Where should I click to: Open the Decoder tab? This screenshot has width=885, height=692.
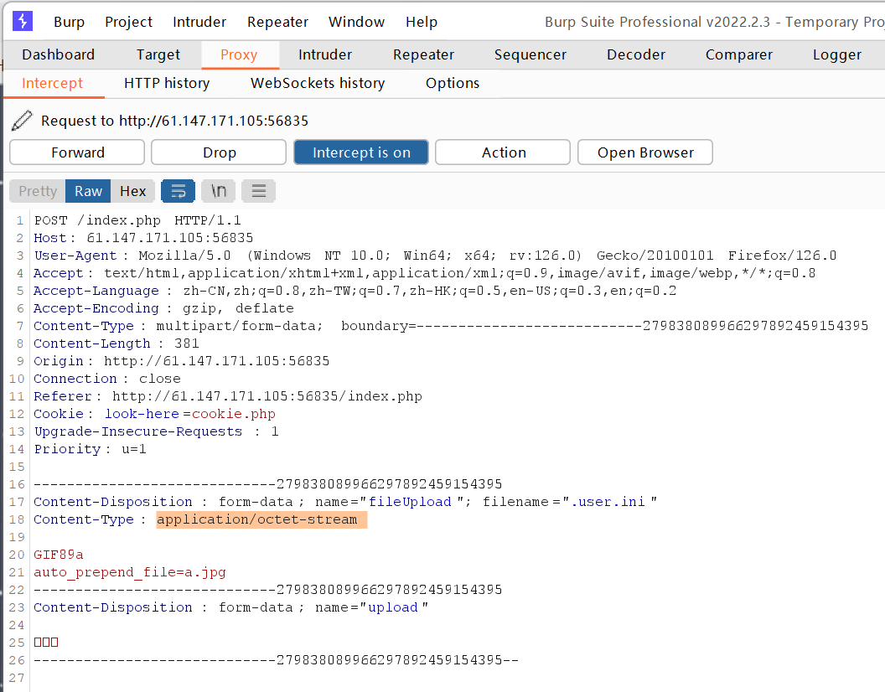coord(636,54)
